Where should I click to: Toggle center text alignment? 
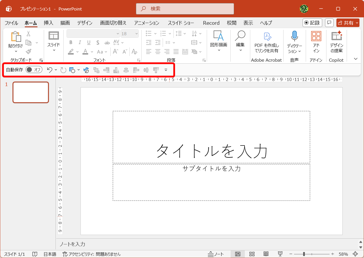coord(158,51)
